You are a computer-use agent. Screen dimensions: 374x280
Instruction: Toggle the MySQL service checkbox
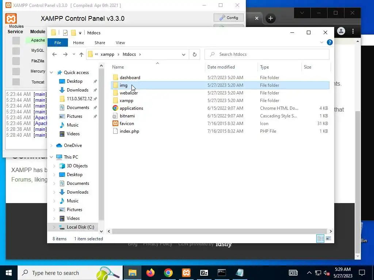pos(16,51)
